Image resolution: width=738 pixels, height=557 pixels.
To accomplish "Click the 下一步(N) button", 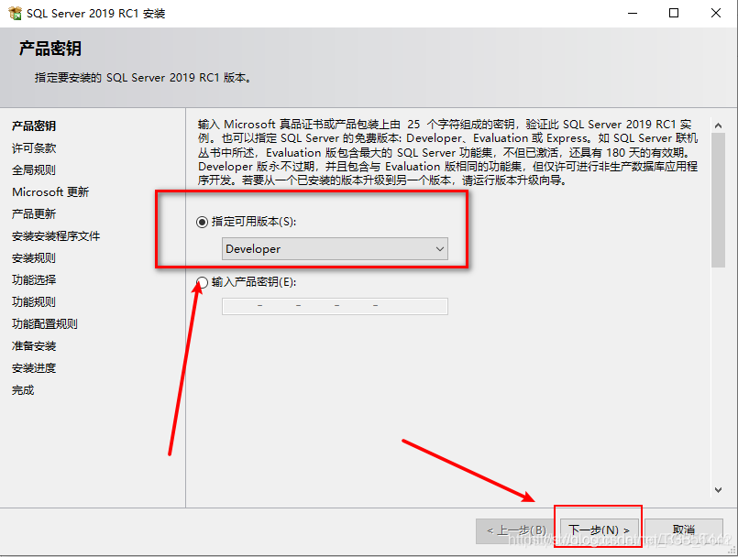I will [599, 530].
